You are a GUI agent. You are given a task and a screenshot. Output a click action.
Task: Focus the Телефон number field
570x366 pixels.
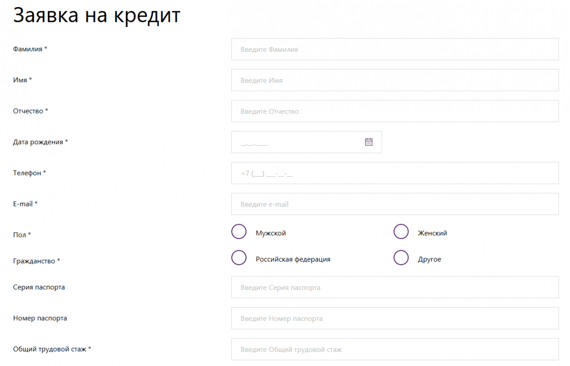[x=395, y=173]
